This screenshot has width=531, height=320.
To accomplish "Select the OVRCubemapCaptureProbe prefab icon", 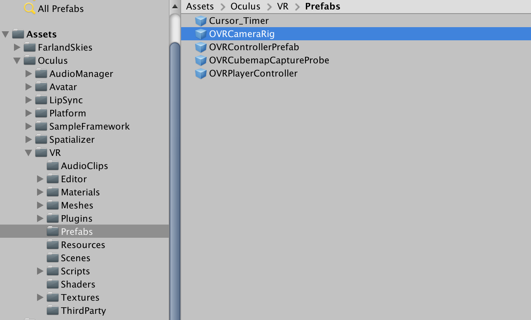I will click(x=200, y=60).
